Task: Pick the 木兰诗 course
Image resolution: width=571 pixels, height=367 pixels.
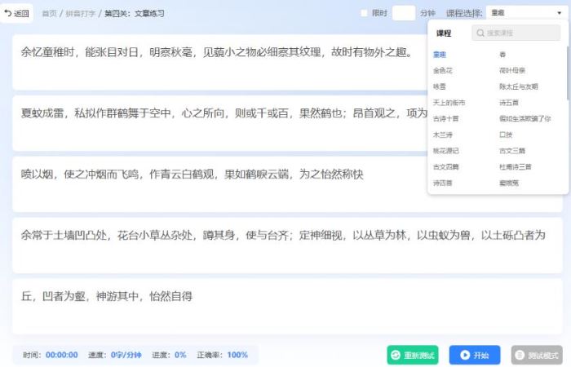Action: [442, 135]
